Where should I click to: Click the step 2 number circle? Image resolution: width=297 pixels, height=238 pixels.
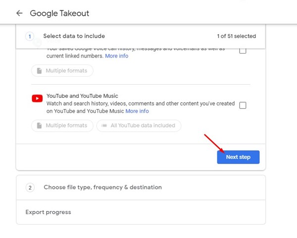(x=30, y=187)
